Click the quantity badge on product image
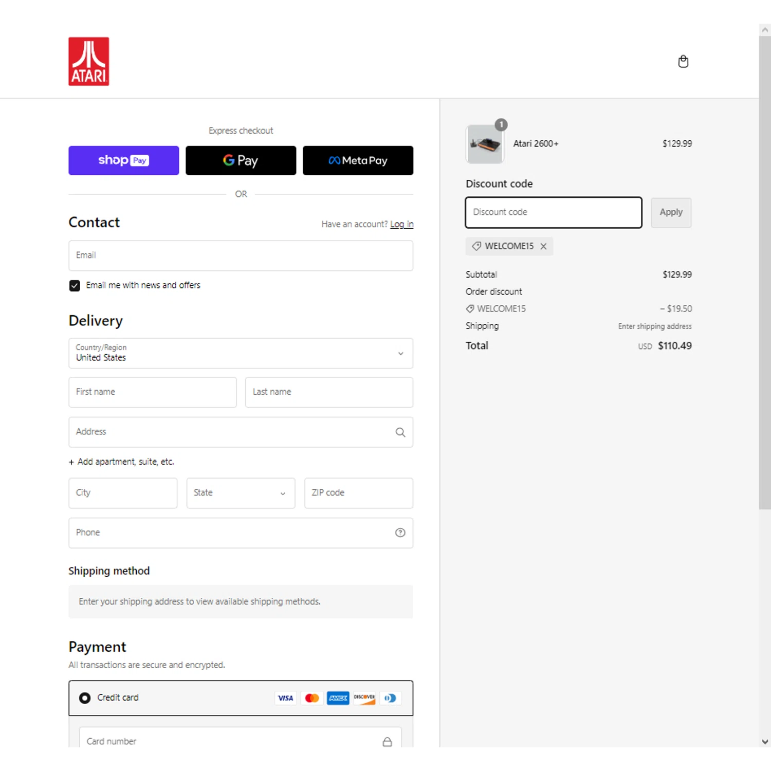Viewport: 771px width, 771px height. (x=501, y=124)
